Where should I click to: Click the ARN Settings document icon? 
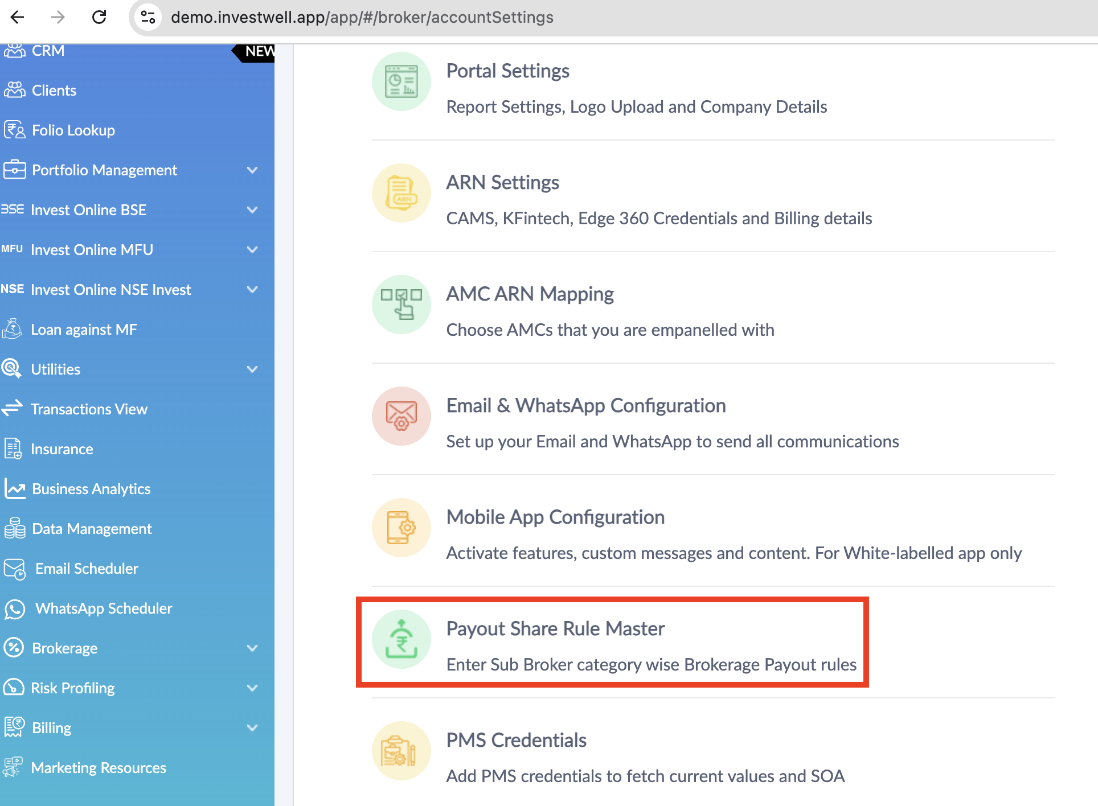(x=401, y=193)
